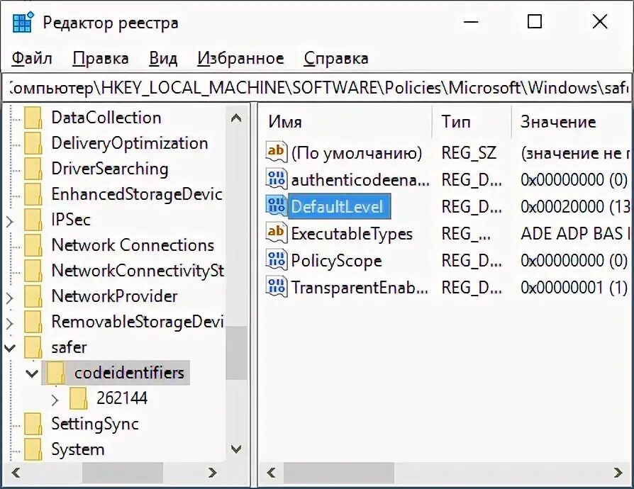This screenshot has width=634, height=489.
Task: Expand the 262144 tree node
Action: point(55,400)
